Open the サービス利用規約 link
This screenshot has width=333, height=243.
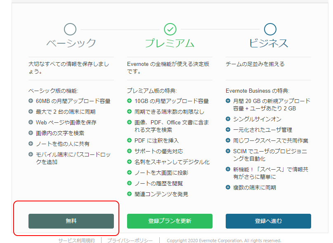76,241
